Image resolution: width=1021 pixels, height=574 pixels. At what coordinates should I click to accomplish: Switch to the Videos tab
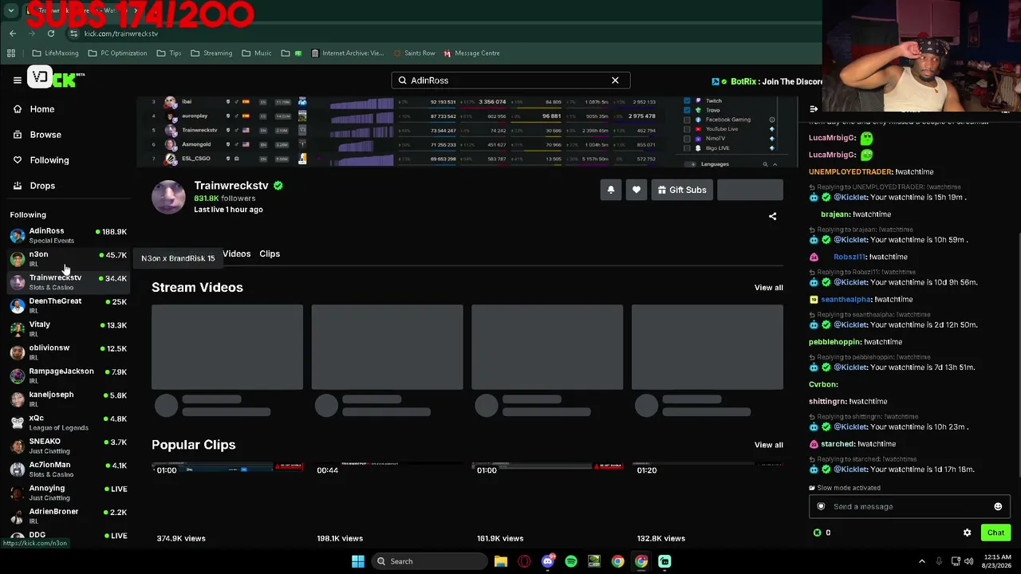coord(237,254)
